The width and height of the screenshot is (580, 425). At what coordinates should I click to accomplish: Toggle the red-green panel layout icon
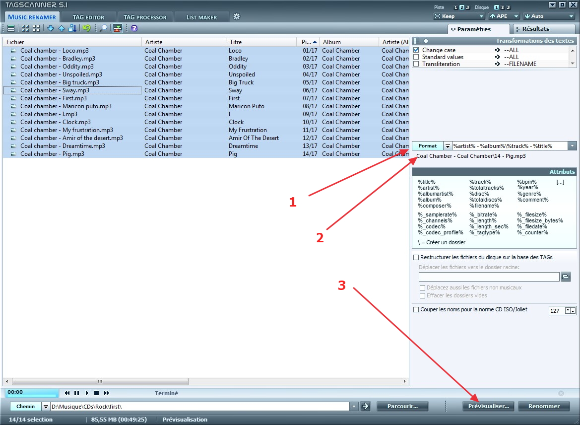[118, 28]
